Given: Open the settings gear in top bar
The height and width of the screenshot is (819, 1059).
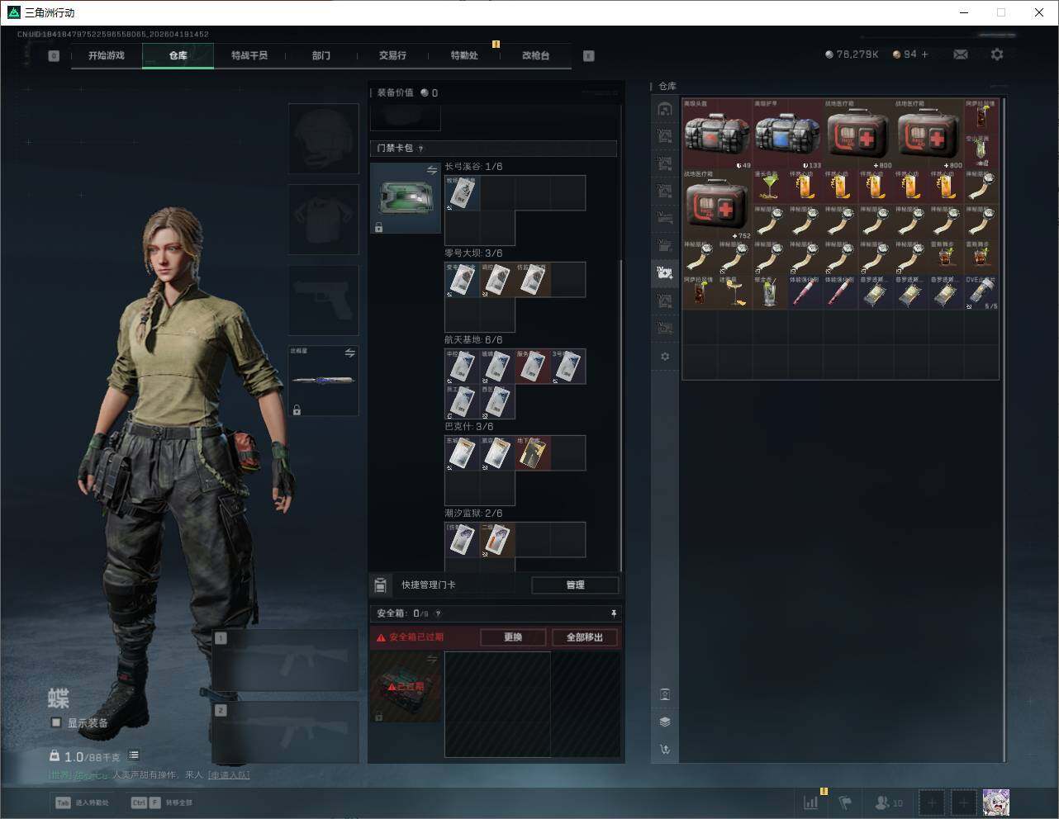Looking at the screenshot, I should tap(997, 54).
